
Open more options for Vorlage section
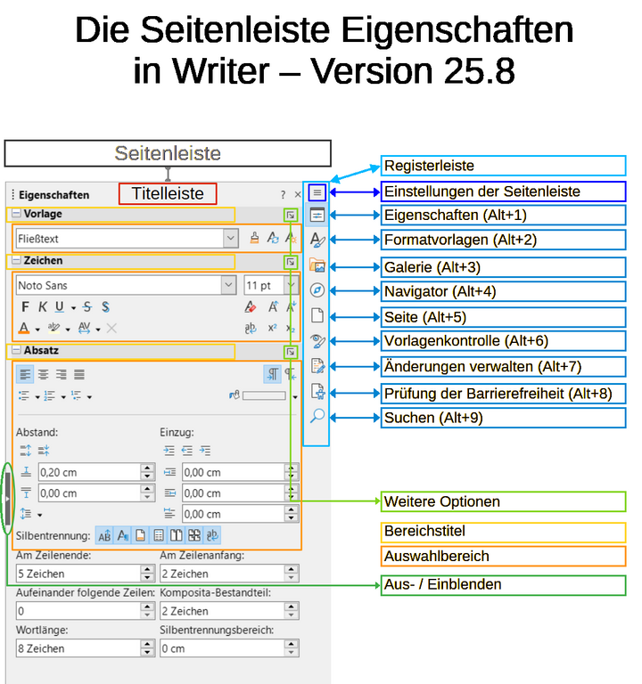pyautogui.click(x=291, y=215)
